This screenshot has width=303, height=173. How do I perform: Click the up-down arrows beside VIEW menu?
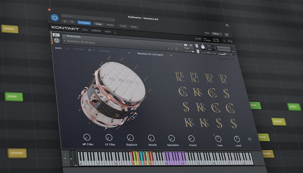tap(115, 32)
